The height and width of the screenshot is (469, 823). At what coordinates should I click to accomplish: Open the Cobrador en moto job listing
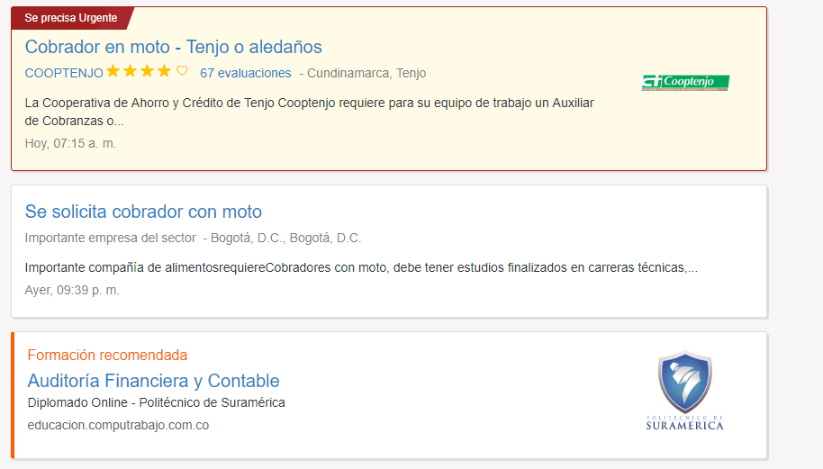[173, 47]
